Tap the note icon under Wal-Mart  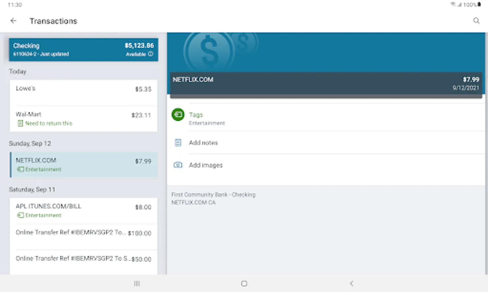click(20, 123)
